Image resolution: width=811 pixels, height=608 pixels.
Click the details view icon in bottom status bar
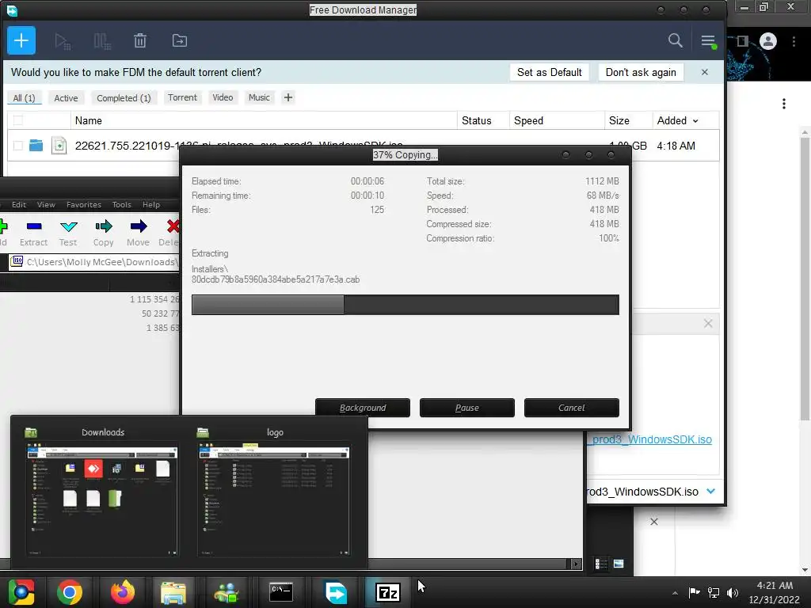pyautogui.click(x=601, y=564)
